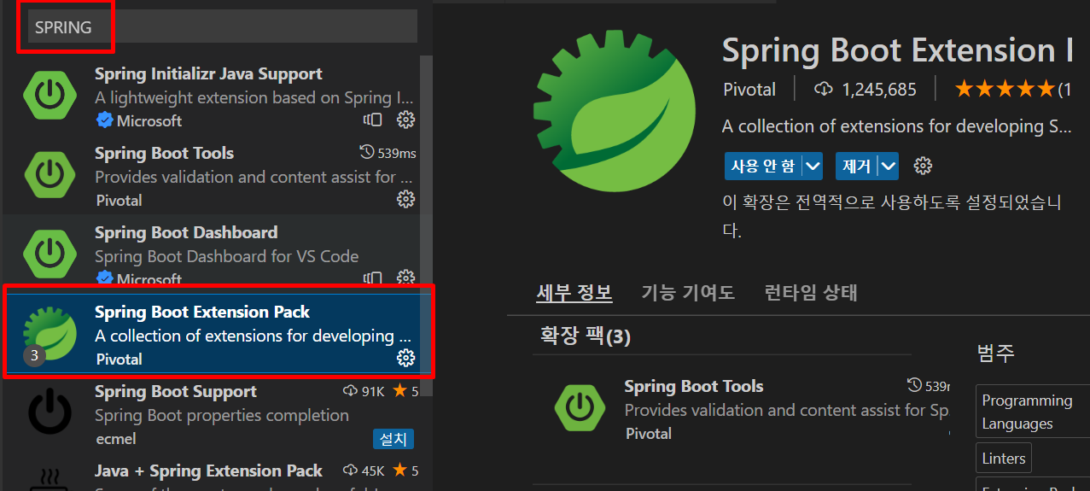Open manage gear in extension details header
Screen dimensions: 1090x491
pyautogui.click(x=923, y=166)
